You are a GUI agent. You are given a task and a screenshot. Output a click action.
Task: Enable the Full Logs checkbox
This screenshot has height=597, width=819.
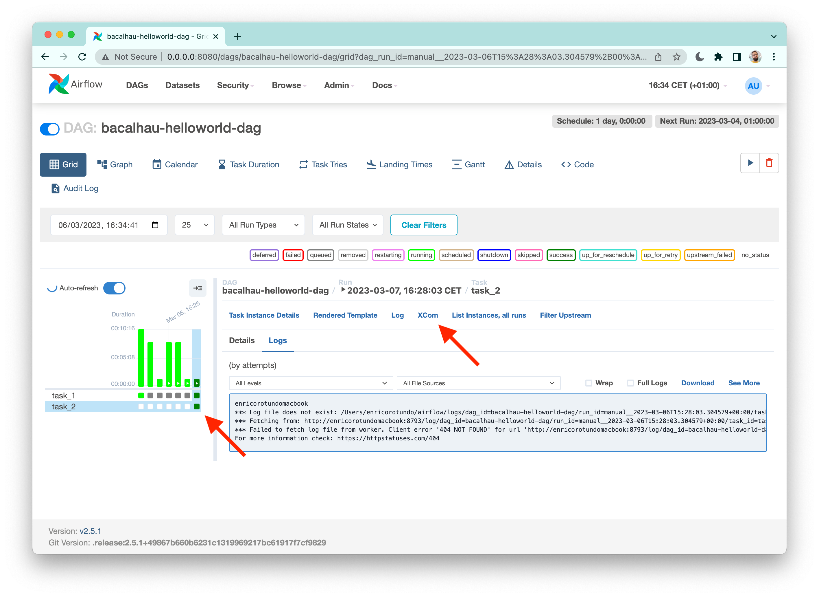[x=630, y=383]
